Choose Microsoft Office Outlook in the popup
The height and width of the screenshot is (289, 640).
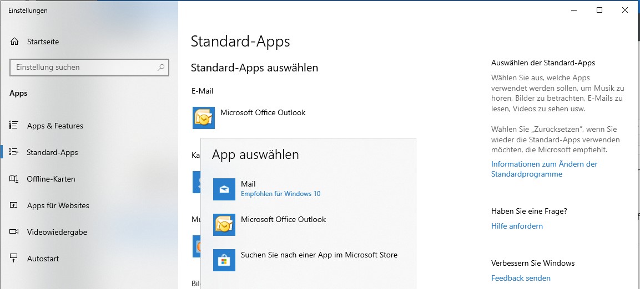pyautogui.click(x=308, y=225)
